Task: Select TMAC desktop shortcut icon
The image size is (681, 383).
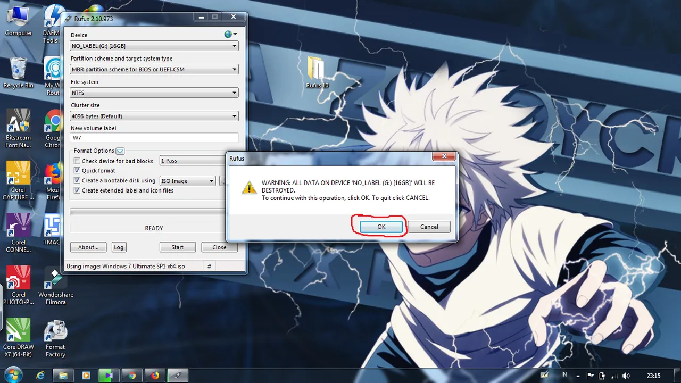Action: pyautogui.click(x=52, y=230)
